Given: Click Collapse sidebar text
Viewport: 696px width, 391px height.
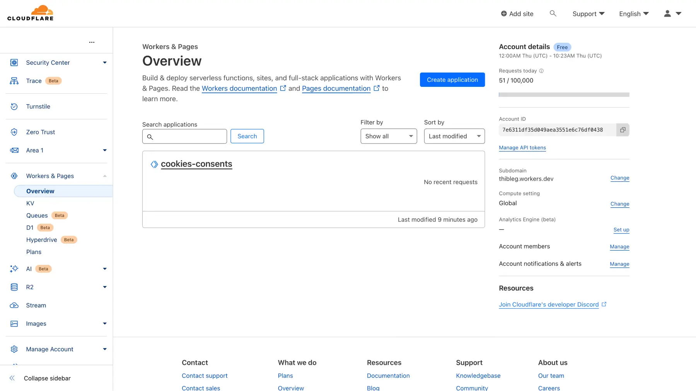Looking at the screenshot, I should click(x=47, y=378).
